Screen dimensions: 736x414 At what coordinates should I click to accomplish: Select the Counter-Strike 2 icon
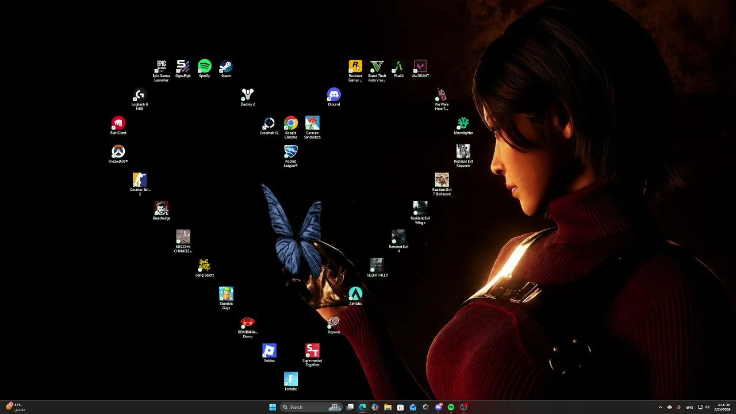coord(140,184)
